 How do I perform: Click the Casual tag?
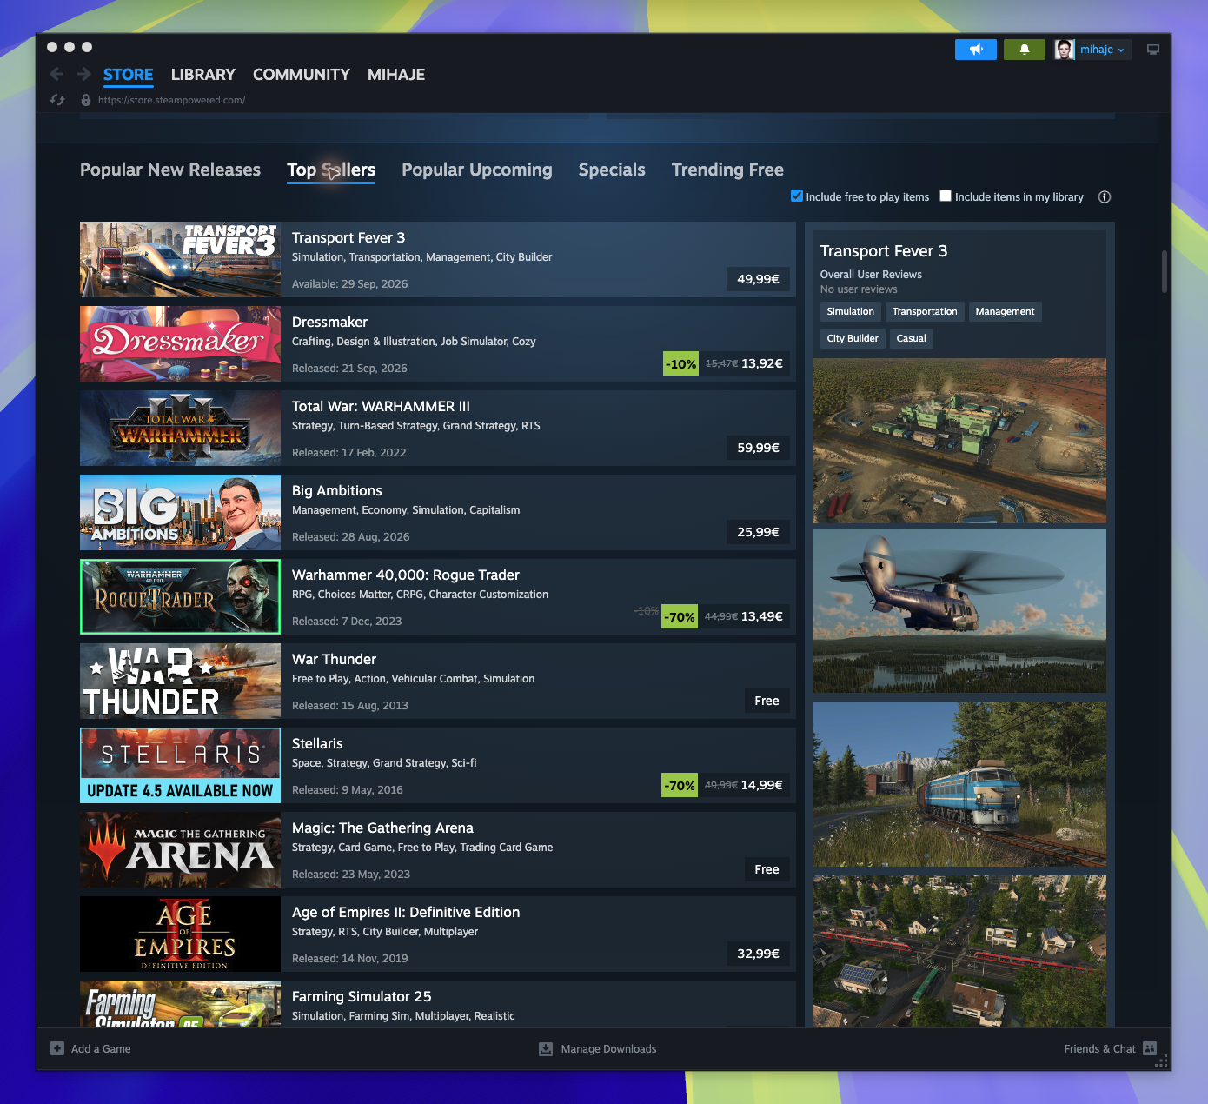click(911, 338)
